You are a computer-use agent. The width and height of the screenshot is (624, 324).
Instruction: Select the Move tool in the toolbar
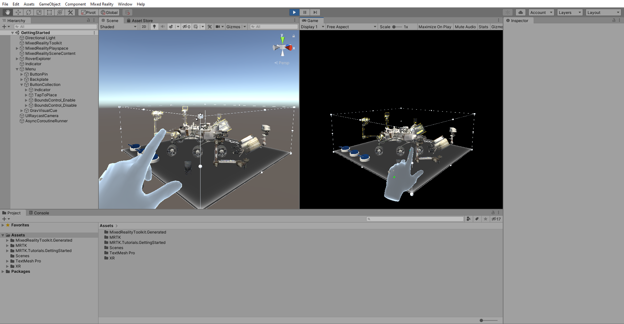pyautogui.click(x=18, y=12)
